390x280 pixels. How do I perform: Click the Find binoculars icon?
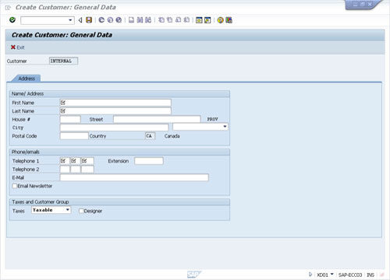click(140, 20)
